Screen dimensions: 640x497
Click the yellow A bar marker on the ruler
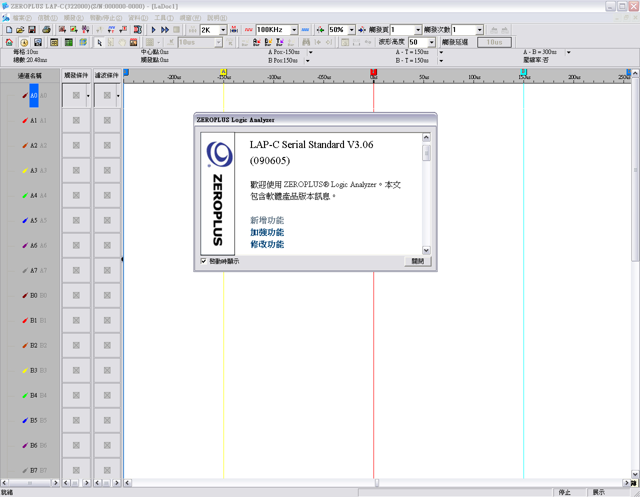[x=223, y=72]
